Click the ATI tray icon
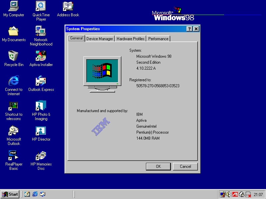The height and width of the screenshot is (199, 266). (235, 194)
